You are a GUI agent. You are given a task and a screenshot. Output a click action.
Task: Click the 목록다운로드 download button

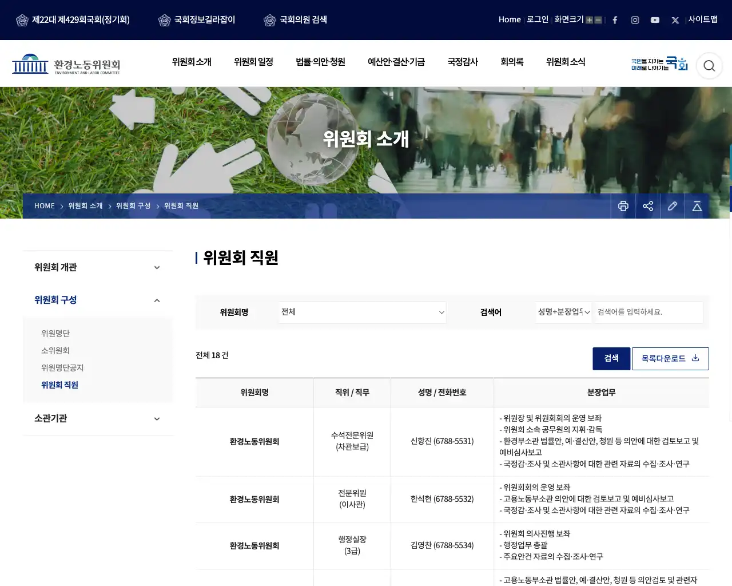point(670,358)
